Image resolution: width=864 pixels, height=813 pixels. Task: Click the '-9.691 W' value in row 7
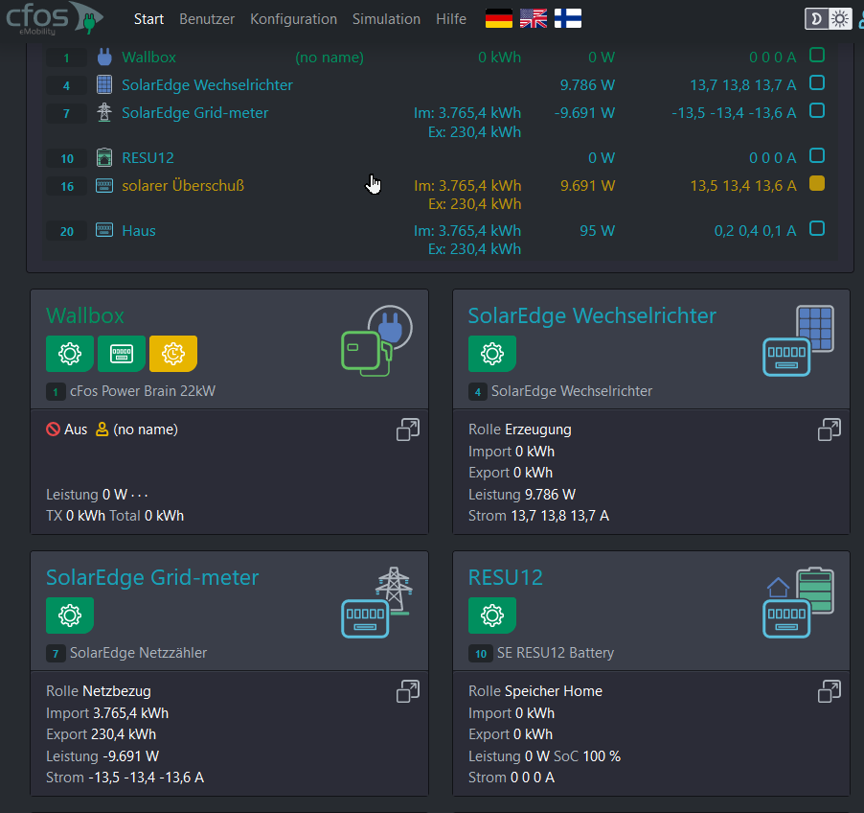584,112
